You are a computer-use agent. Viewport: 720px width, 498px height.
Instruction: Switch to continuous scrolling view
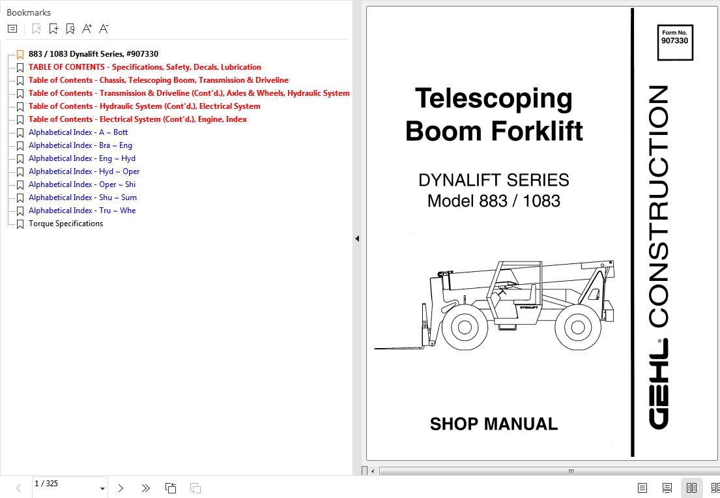point(667,488)
